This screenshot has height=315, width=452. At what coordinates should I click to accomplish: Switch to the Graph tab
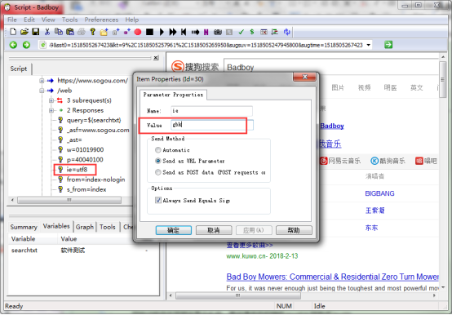85,227
